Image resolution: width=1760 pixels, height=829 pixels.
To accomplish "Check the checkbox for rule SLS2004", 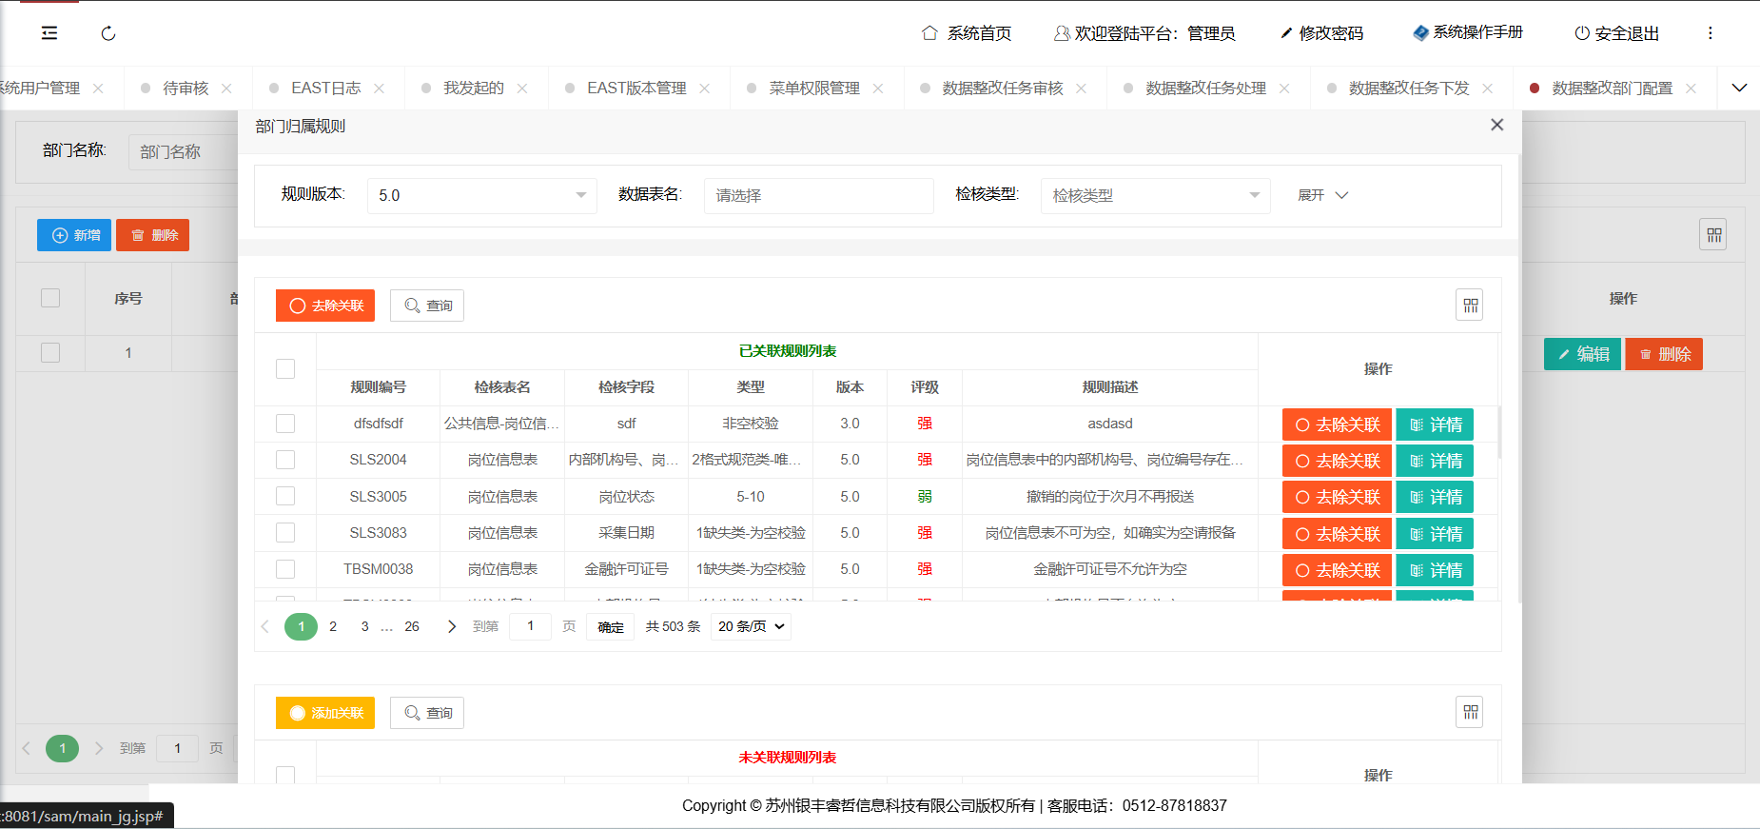I will (x=285, y=460).
